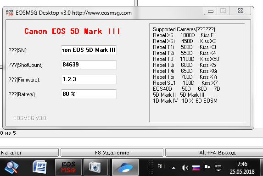Click the EOSMSG Desktop v3.0 title text
The height and width of the screenshot is (176, 263).
coord(73,13)
